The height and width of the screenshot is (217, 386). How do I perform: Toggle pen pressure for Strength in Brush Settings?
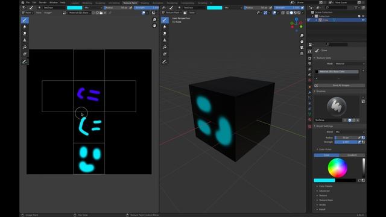pos(359,142)
